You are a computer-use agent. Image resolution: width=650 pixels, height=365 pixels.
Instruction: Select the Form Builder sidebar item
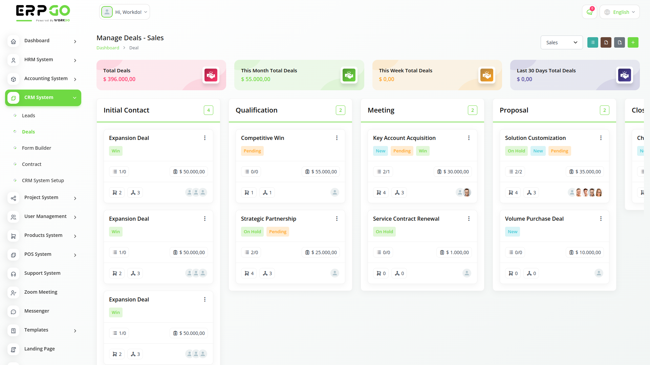(x=36, y=148)
